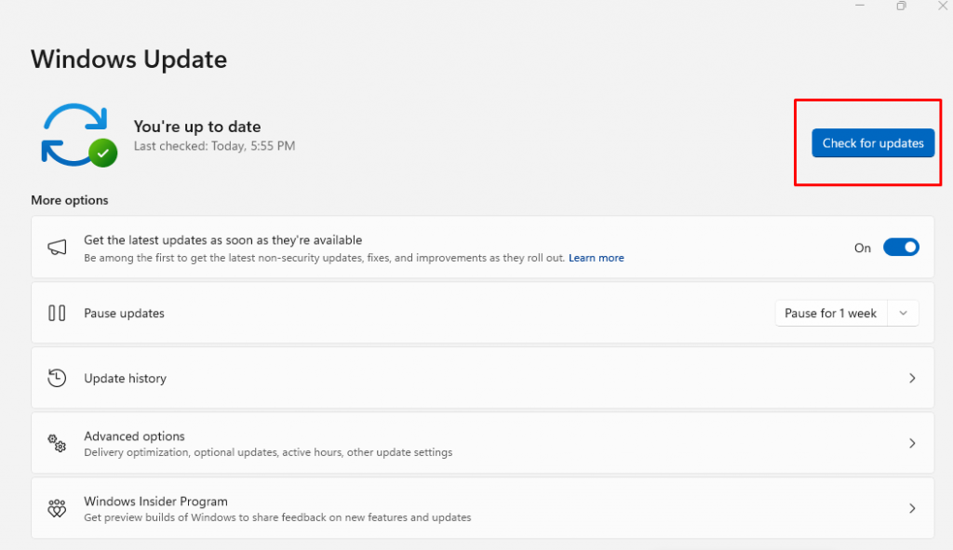Select the Advanced options entry
Viewport: 953px width, 550px height.
[135, 436]
